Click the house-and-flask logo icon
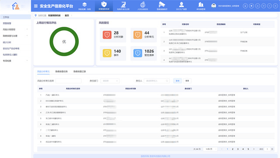 tap(16, 6)
